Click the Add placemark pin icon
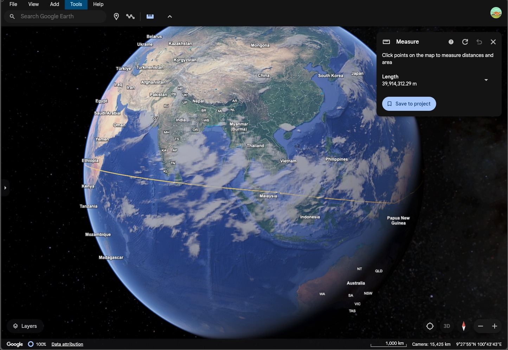Viewport: 508px width, 350px height. click(116, 17)
